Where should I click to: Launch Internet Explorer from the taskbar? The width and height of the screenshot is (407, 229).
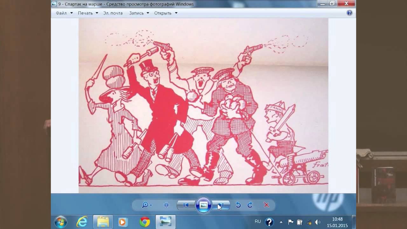[x=82, y=222]
